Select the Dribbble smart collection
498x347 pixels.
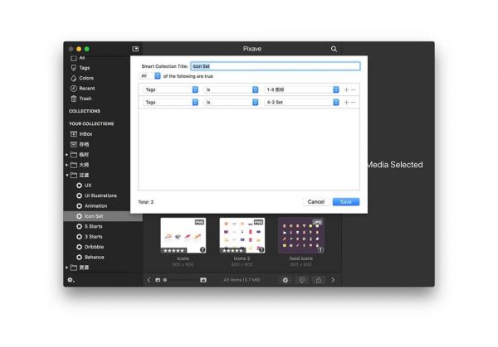[94, 247]
